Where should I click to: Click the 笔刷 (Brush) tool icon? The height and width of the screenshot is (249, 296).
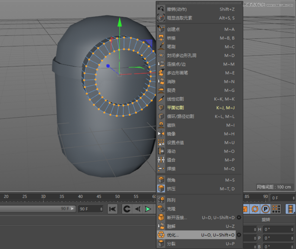[161, 47]
